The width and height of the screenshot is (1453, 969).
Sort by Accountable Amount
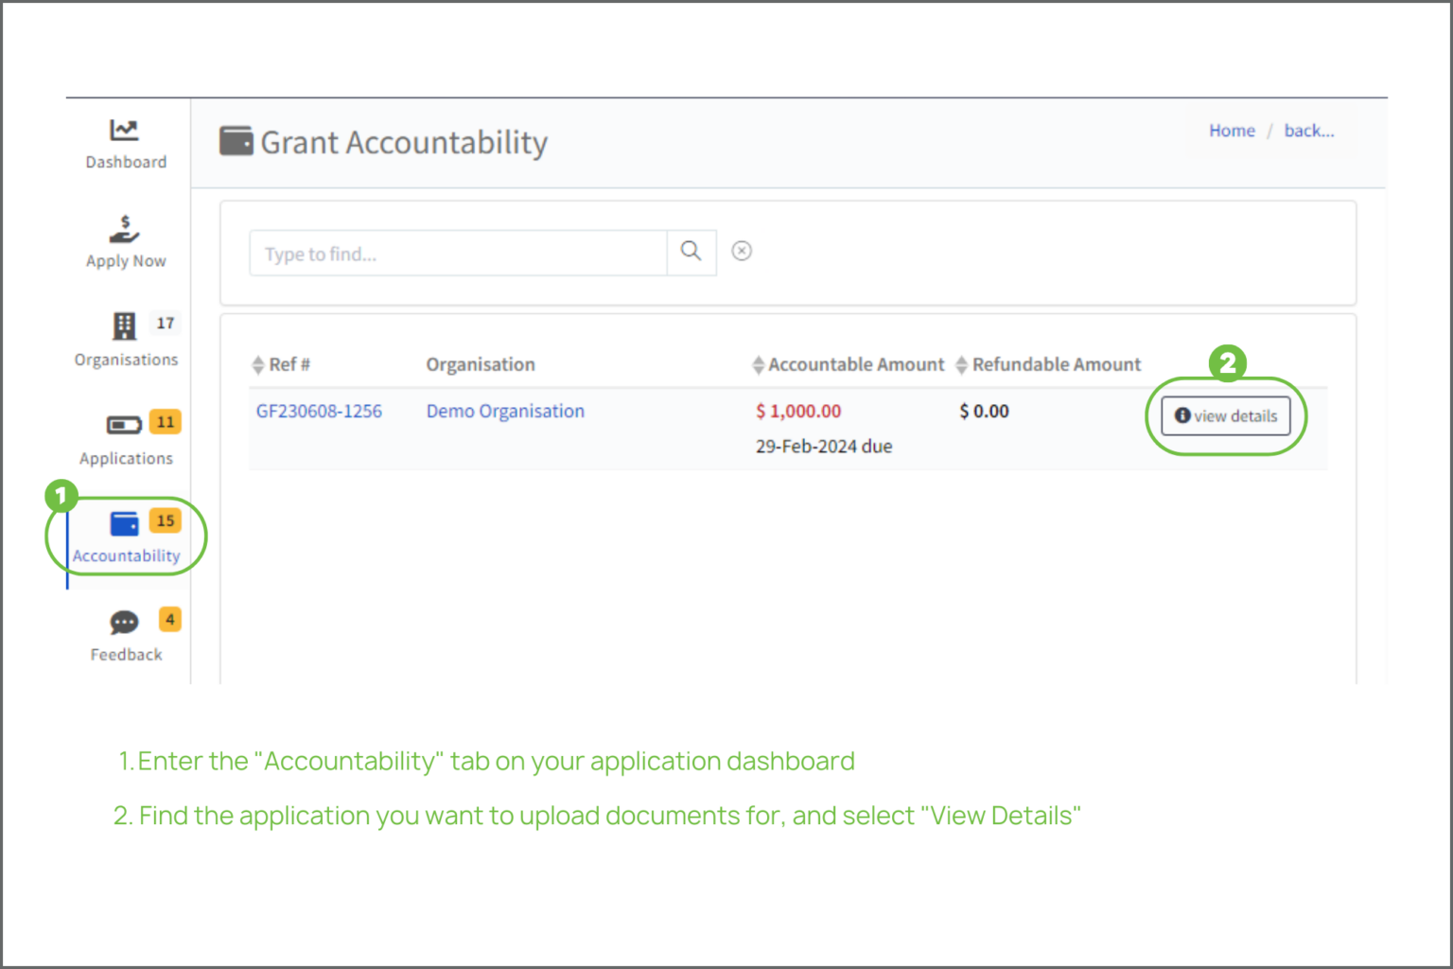(758, 364)
